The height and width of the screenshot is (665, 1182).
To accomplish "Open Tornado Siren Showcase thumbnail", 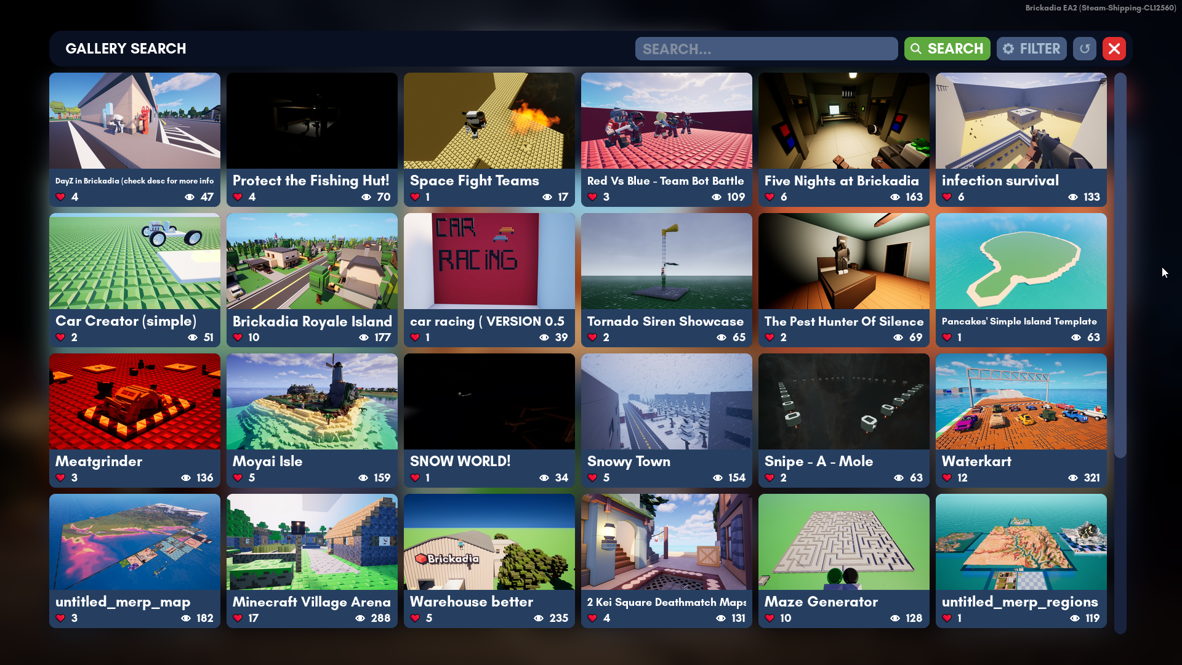I will 666,261.
